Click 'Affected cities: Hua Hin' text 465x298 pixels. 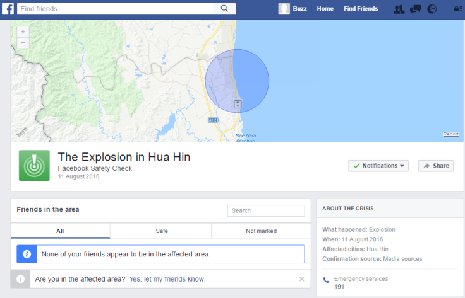point(355,249)
